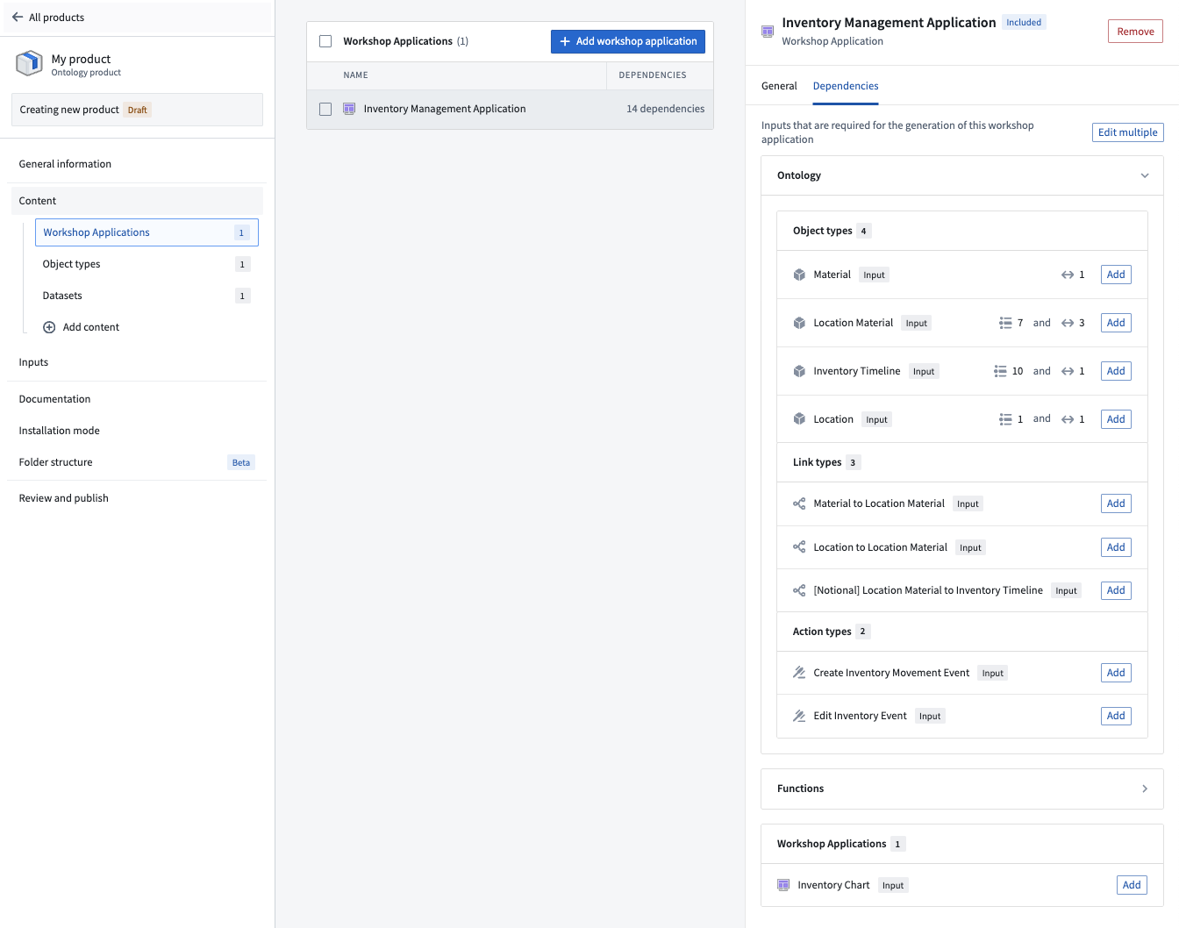Click the back arrow beside All products
Screen dimensions: 1179x928
click(x=18, y=18)
